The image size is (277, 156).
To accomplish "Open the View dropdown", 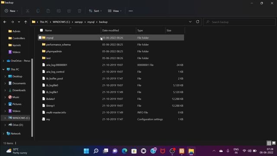I will pos(115,11).
